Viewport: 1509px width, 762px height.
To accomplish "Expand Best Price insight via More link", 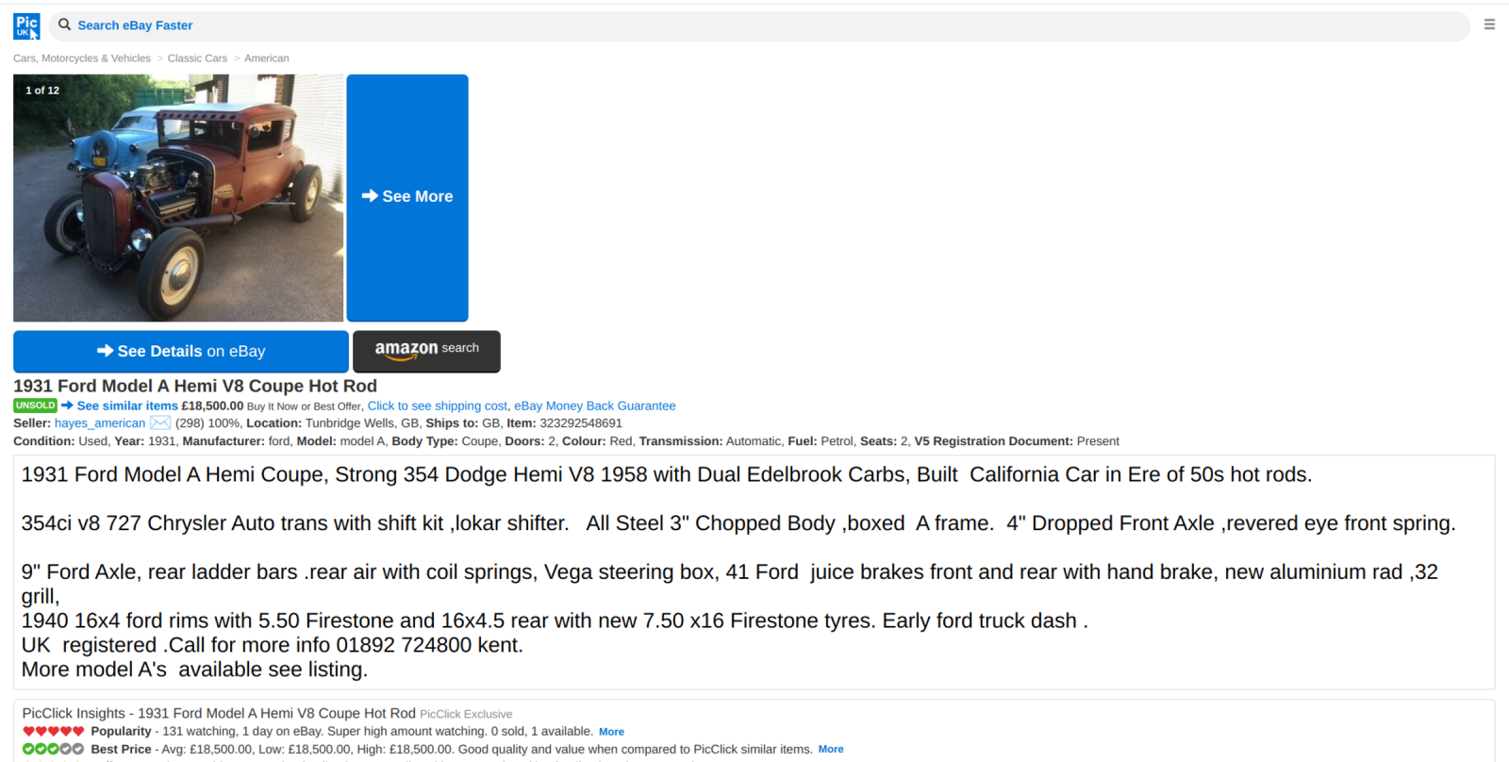I will pyautogui.click(x=831, y=749).
